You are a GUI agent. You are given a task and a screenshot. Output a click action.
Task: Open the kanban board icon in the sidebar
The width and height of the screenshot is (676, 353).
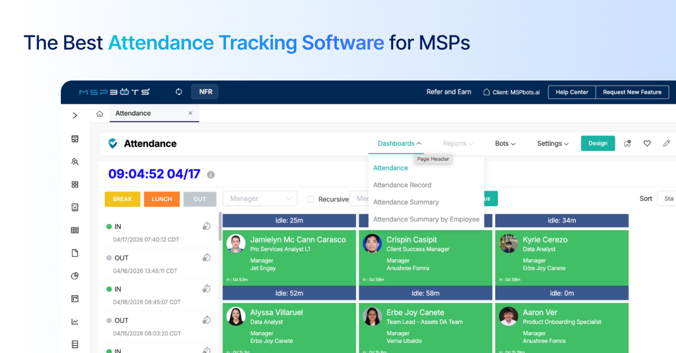coord(75,298)
